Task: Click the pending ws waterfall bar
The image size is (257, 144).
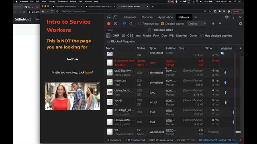Action: [238, 132]
